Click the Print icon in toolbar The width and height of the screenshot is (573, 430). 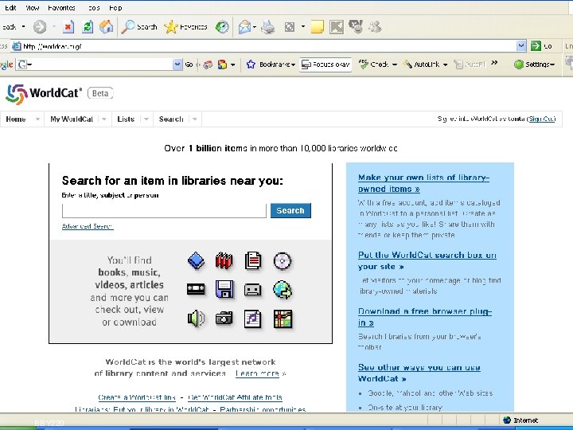(x=268, y=27)
